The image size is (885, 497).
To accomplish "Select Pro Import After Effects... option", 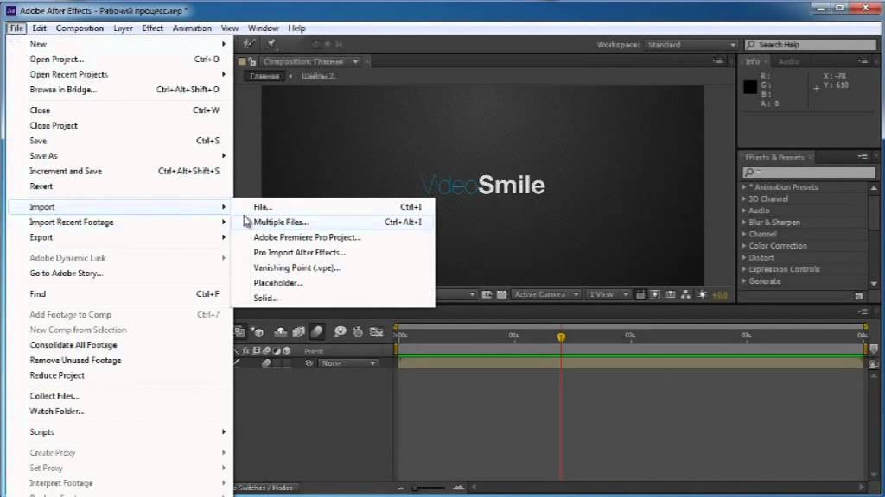I will point(334,253).
